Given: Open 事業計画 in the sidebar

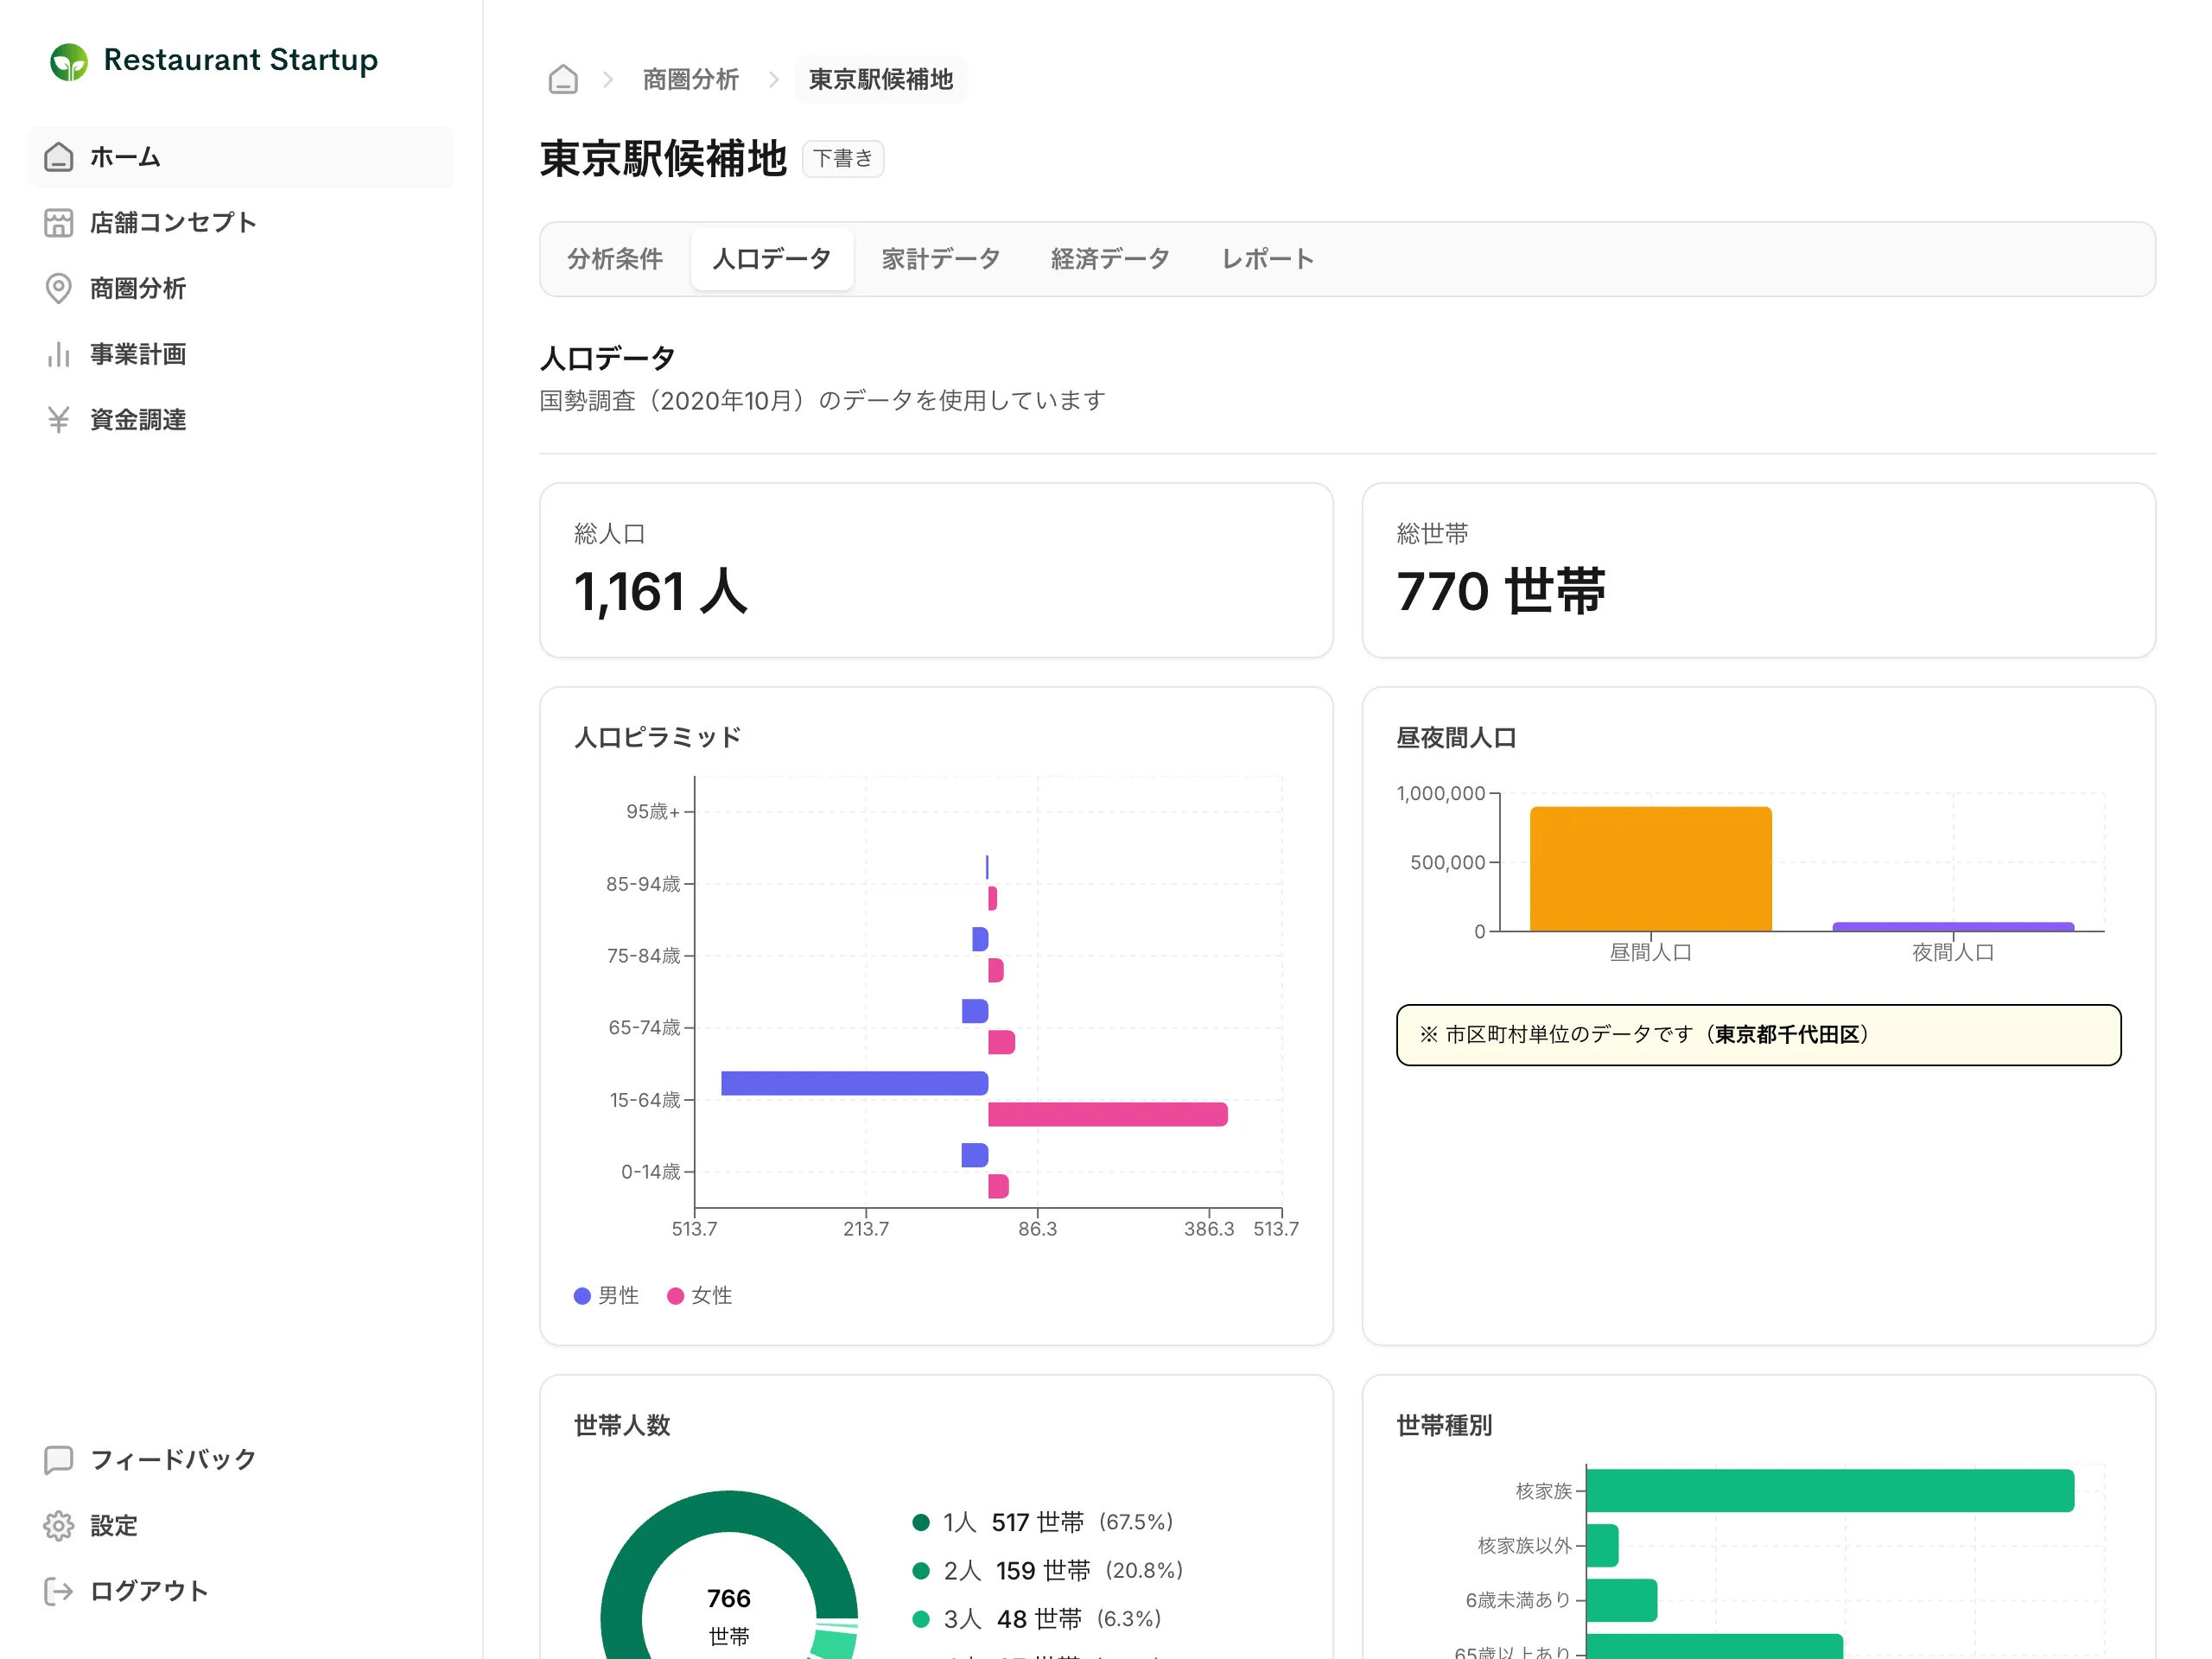Looking at the screenshot, I should pos(241,354).
